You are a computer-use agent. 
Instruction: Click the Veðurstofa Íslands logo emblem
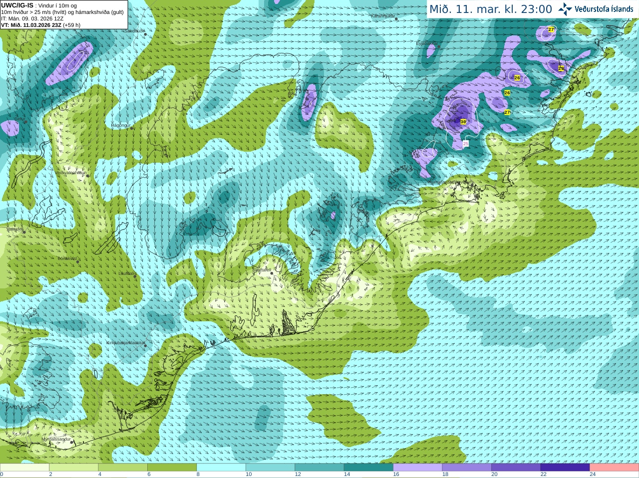pos(565,9)
